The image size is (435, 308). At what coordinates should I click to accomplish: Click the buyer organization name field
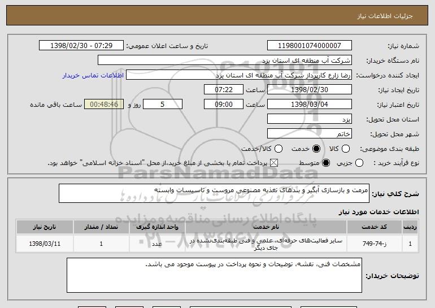(225, 60)
